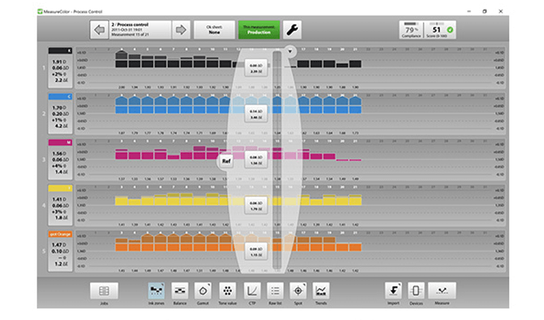Click the vertical zone slider in the highlighted column
Viewport: 544px width, 320px height.
pyautogui.click(x=277, y=160)
